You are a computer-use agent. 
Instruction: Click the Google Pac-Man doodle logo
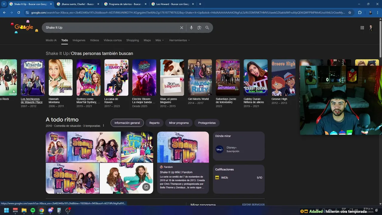[24, 27]
